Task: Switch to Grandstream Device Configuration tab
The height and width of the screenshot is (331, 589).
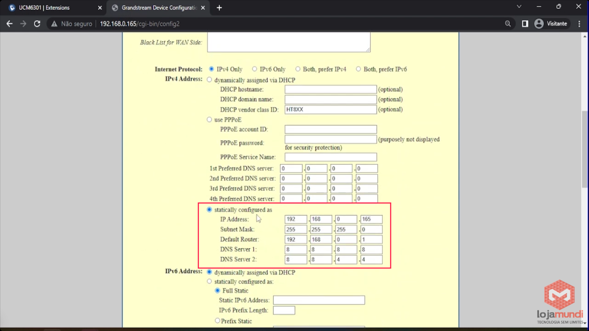Action: tap(155, 8)
